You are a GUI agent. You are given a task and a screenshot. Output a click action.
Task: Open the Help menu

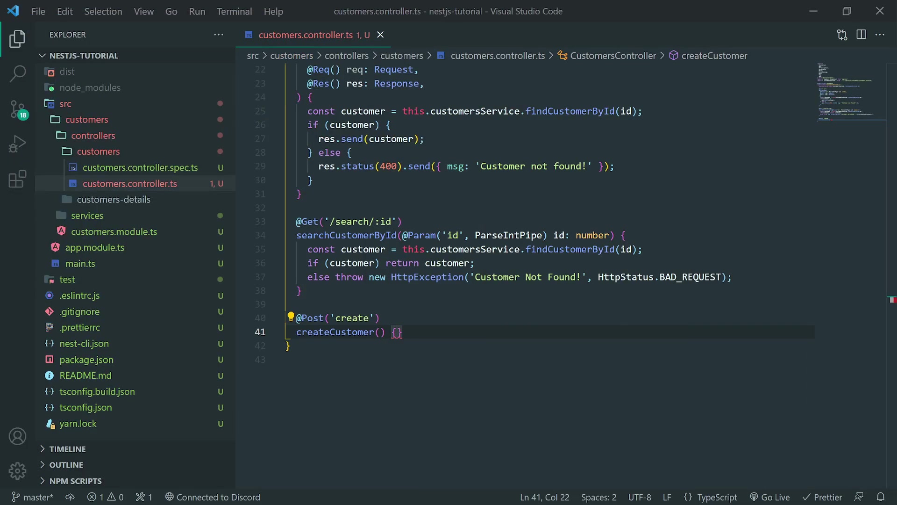(273, 11)
